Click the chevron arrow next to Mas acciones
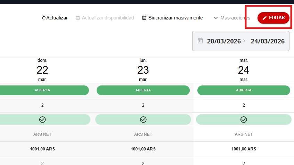The height and width of the screenshot is (165, 294). click(x=216, y=18)
